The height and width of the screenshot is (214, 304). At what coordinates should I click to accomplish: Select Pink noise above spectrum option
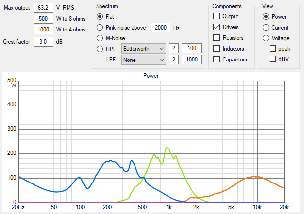click(x=100, y=28)
